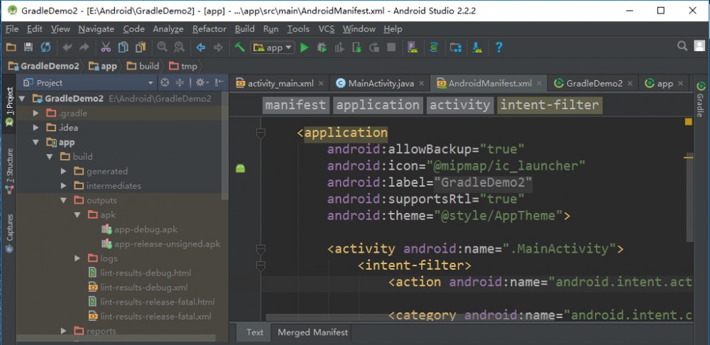Expand the .idea folder
This screenshot has height=345, width=710.
35,128
